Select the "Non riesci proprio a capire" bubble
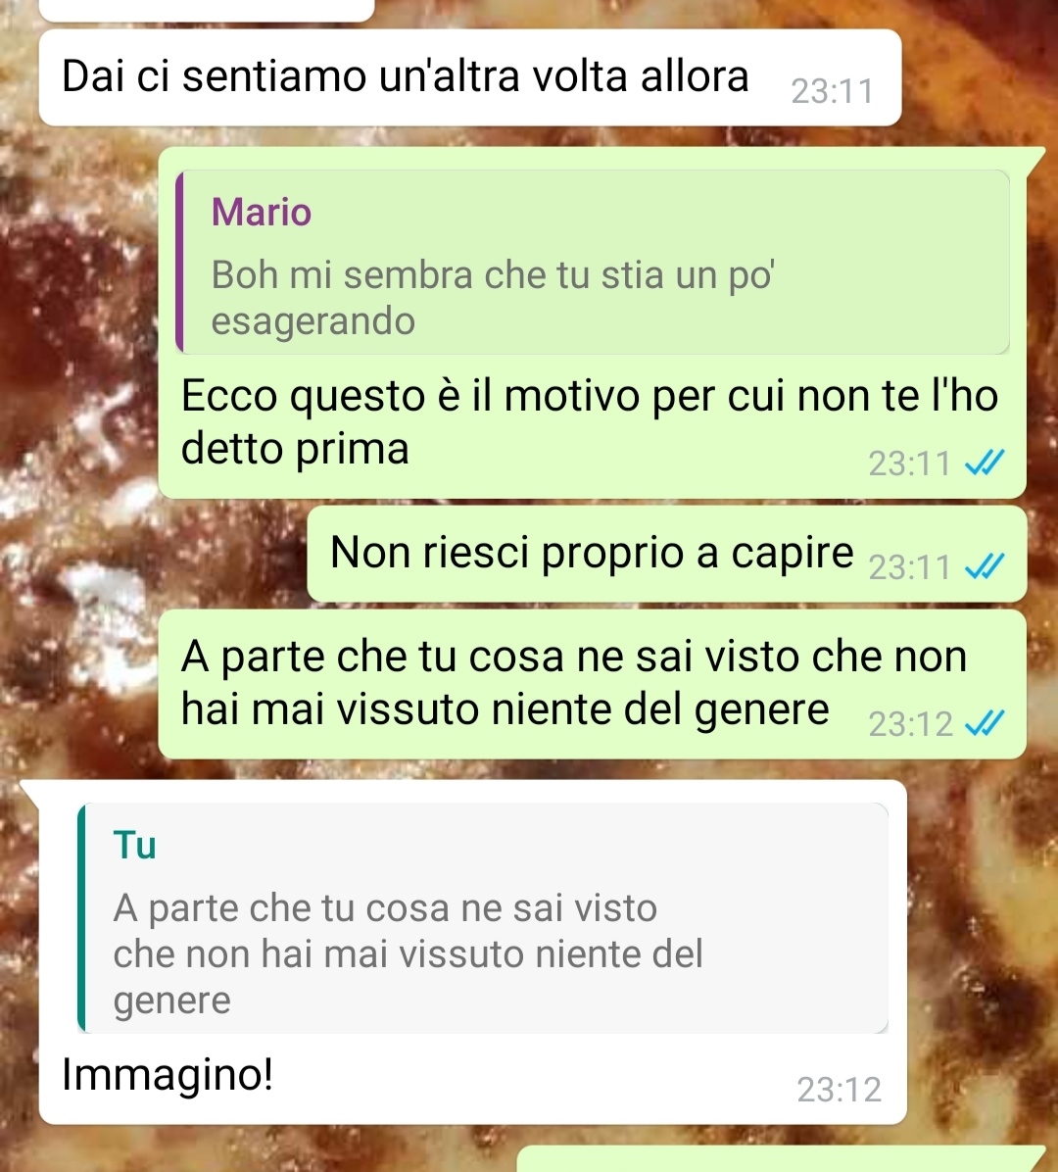 click(666, 554)
